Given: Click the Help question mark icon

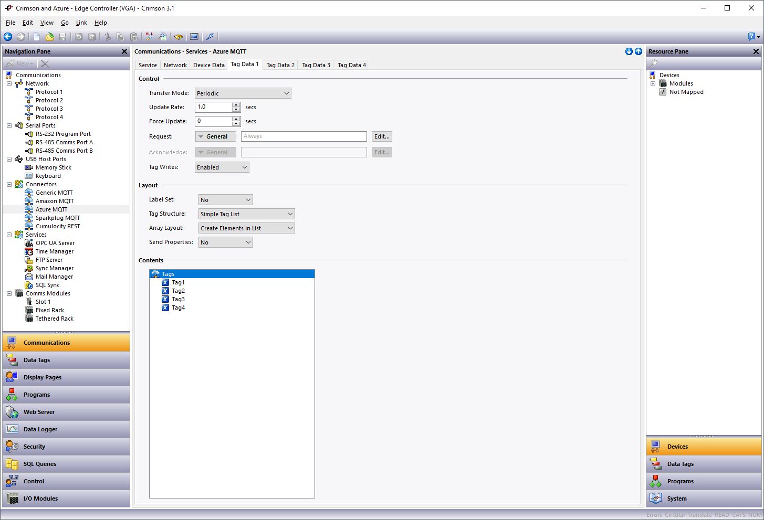Looking at the screenshot, I should [751, 37].
